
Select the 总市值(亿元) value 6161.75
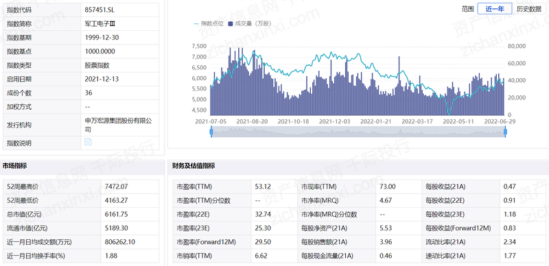point(117,214)
